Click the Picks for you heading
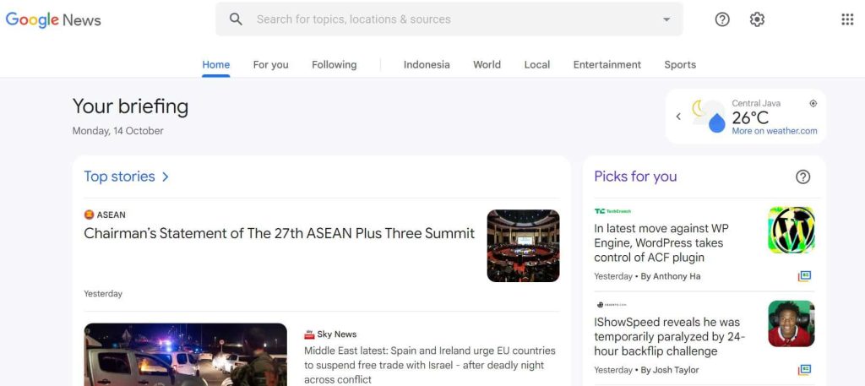The height and width of the screenshot is (386, 865). click(x=635, y=177)
